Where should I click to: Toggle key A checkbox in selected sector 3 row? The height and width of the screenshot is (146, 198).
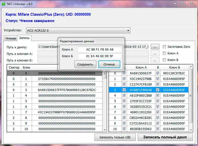[x=124, y=90]
